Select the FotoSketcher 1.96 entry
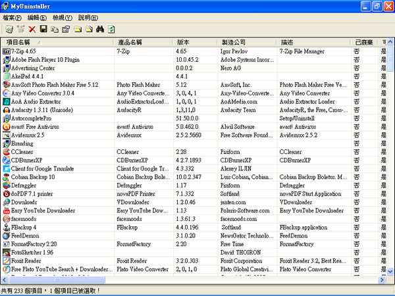Screen dimensions: 395x296 [x=32, y=253]
